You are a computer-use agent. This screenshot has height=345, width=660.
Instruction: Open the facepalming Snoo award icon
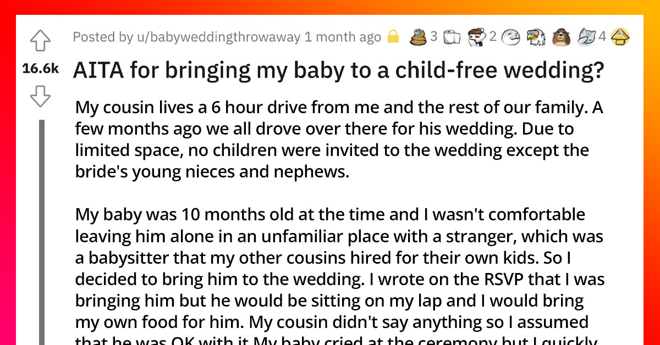(477, 37)
